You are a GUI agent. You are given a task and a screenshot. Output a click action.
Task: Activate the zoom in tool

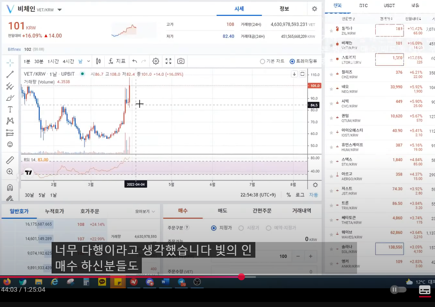coord(10,172)
